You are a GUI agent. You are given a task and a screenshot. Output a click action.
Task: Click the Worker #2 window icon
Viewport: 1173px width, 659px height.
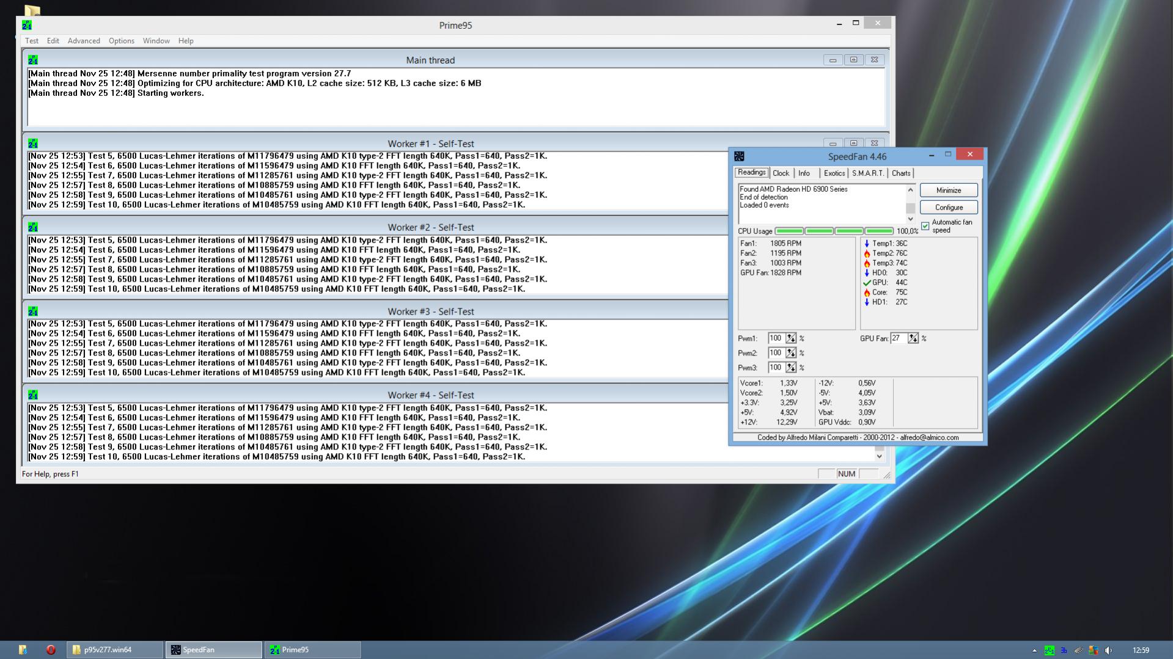tap(33, 227)
